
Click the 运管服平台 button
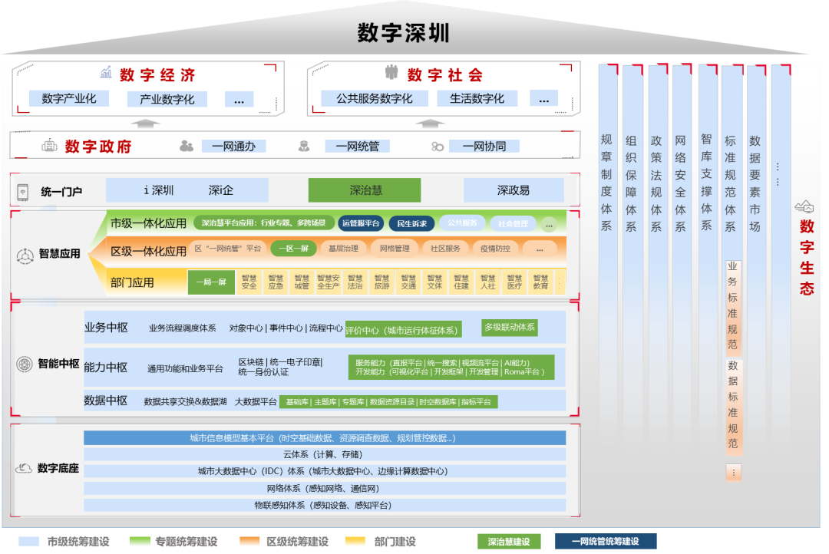(361, 223)
